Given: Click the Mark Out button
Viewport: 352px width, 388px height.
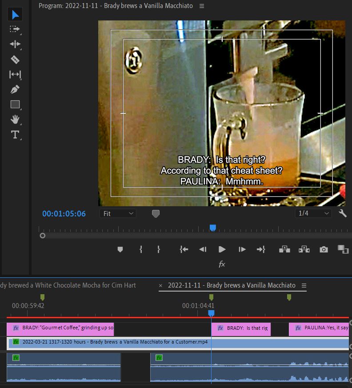Looking at the screenshot, I should pyautogui.click(x=159, y=249).
